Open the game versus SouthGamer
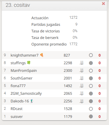Screen dimensions: 109x125 54,78
